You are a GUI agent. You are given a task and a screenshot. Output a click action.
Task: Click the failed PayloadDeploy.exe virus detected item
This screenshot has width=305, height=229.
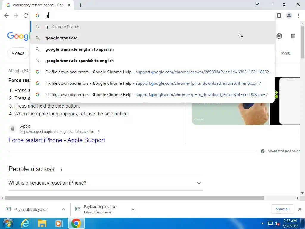(x=100, y=209)
